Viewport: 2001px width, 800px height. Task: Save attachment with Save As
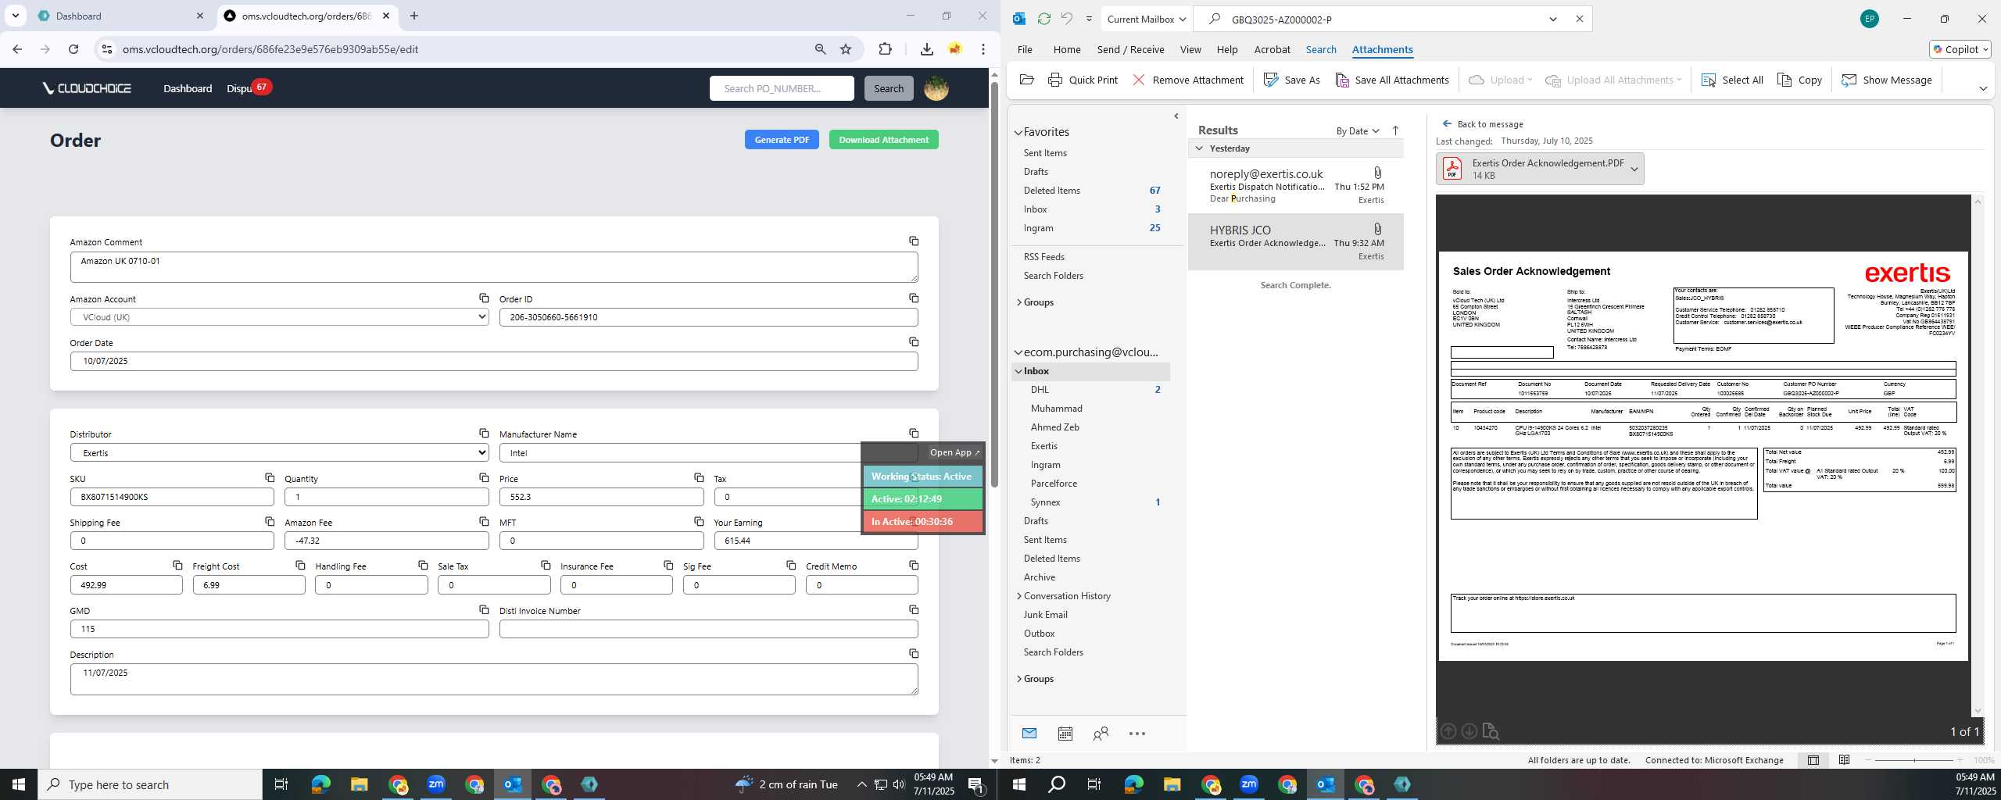(x=1291, y=80)
